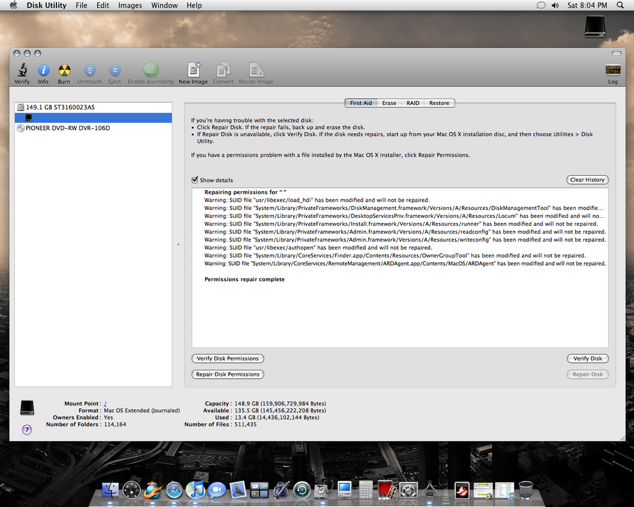Click the Number of Files value 511,435

click(x=245, y=424)
